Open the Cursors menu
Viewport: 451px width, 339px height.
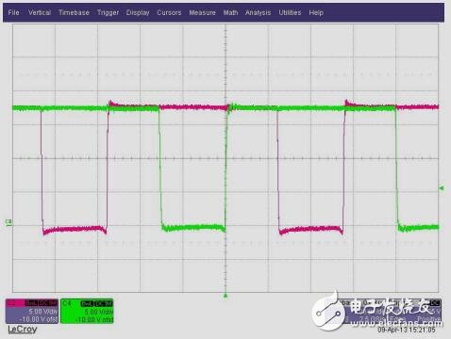tap(169, 12)
